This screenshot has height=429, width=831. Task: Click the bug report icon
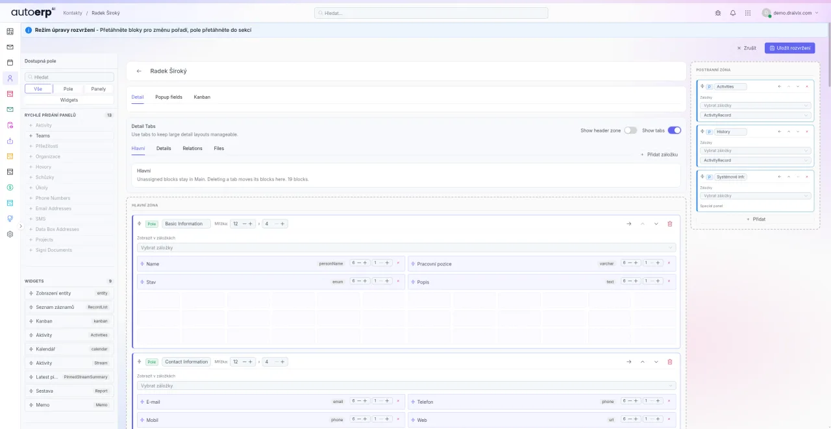[718, 13]
